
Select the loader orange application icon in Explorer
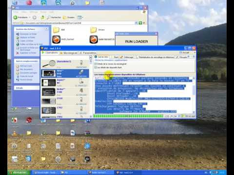(94, 39)
